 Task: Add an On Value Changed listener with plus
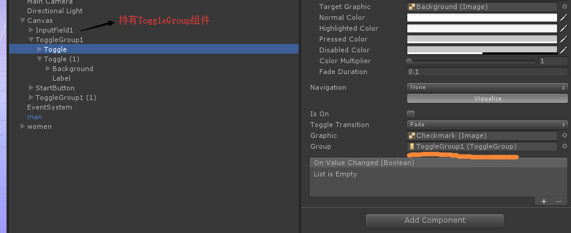tap(544, 202)
